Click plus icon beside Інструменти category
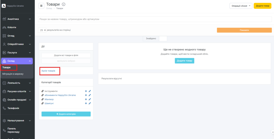Screen dimensions: 274x139 pos(86,91)
